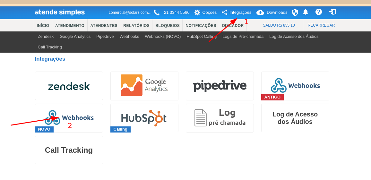Open the shield security icon
This screenshot has height=180, width=371.
pyautogui.click(x=295, y=12)
